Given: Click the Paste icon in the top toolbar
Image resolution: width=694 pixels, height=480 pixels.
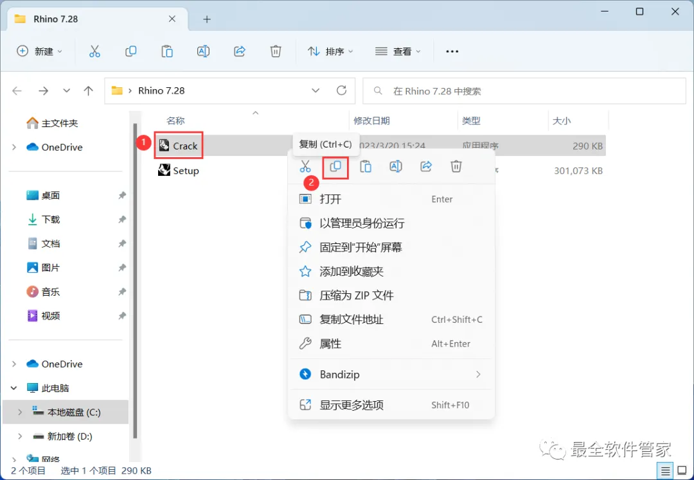Looking at the screenshot, I should (x=167, y=51).
